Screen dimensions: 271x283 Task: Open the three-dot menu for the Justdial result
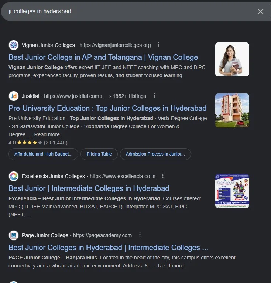154,95
